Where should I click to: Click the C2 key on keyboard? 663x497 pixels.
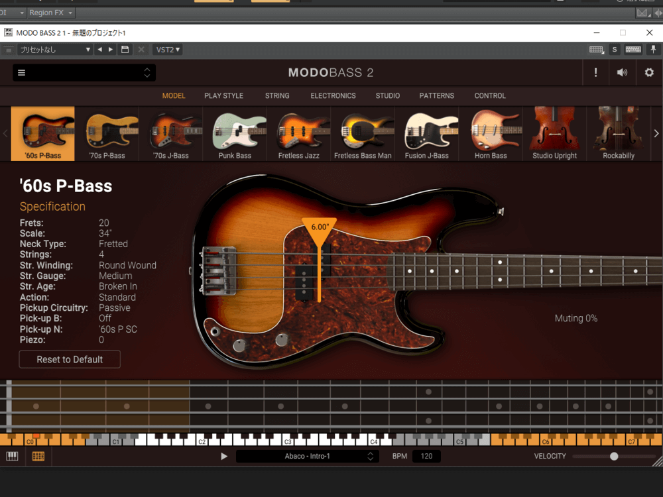click(202, 441)
